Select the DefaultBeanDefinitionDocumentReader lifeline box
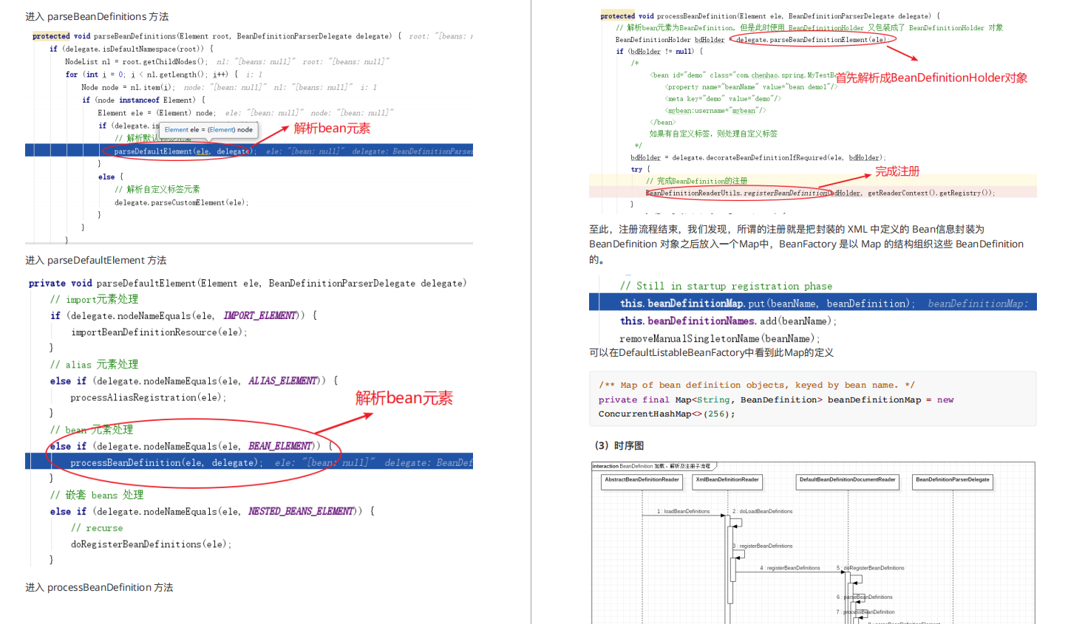 (847, 481)
